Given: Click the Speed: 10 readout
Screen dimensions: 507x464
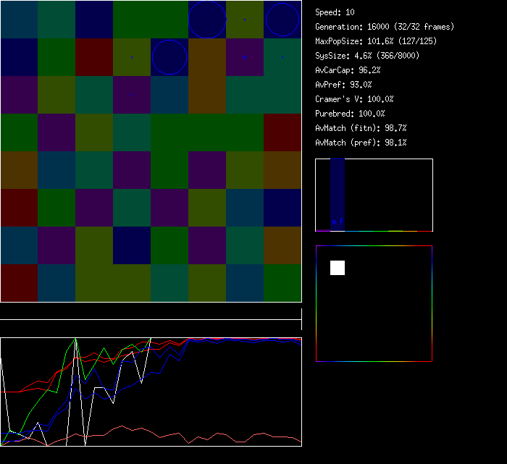Looking at the screenshot, I should tap(335, 12).
